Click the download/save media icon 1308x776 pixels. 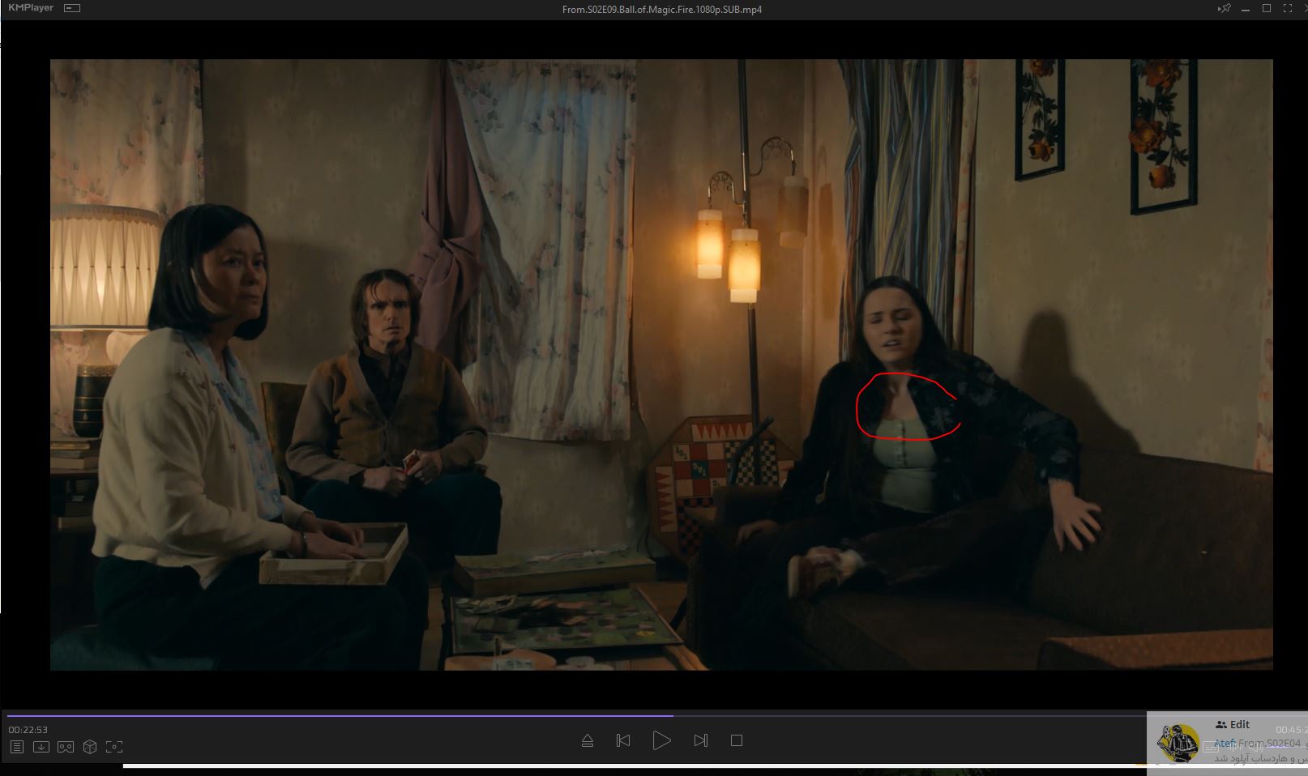click(x=41, y=747)
